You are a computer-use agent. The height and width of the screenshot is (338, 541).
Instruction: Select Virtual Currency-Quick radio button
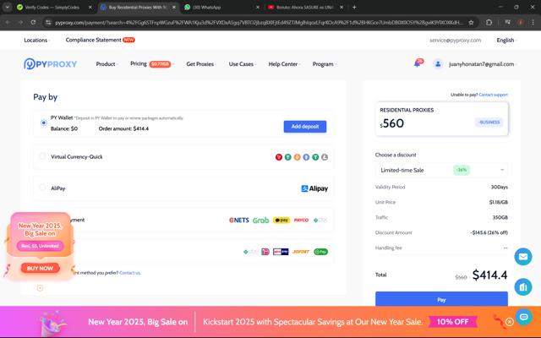[x=42, y=156]
